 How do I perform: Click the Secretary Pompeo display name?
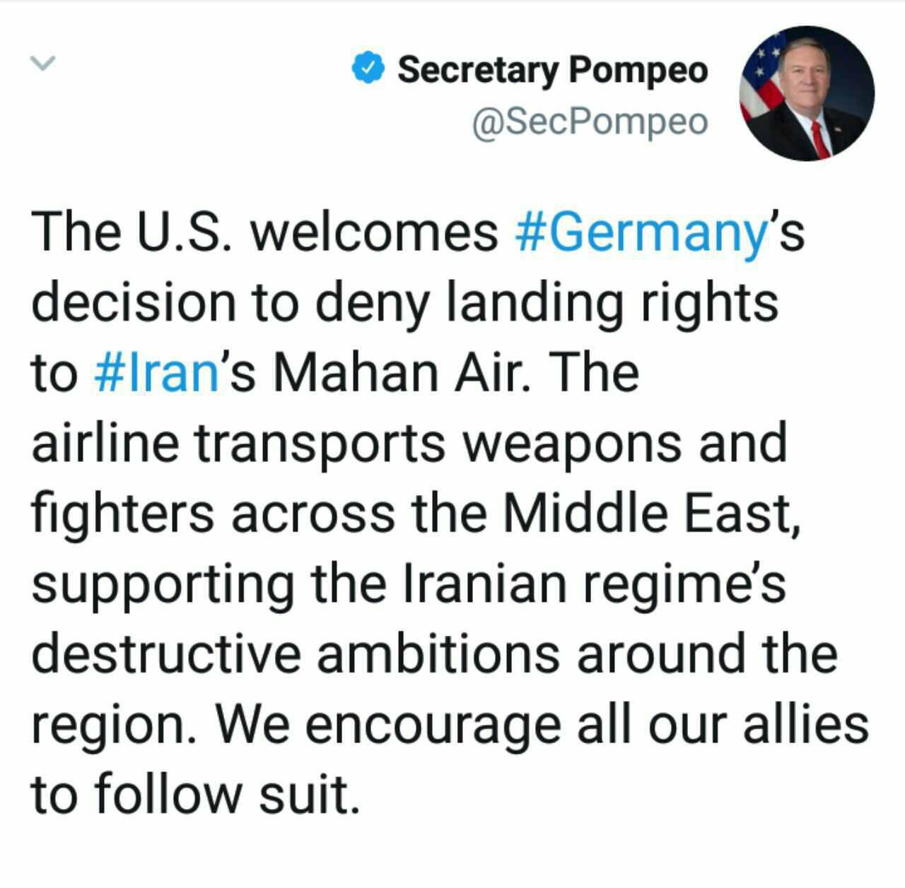(x=551, y=69)
